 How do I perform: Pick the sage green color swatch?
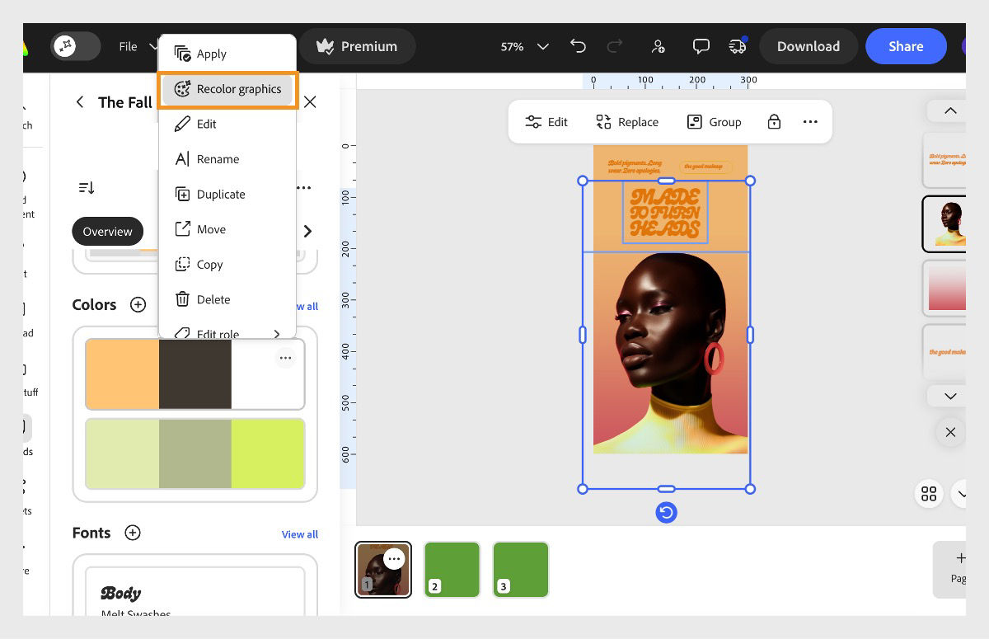click(195, 453)
